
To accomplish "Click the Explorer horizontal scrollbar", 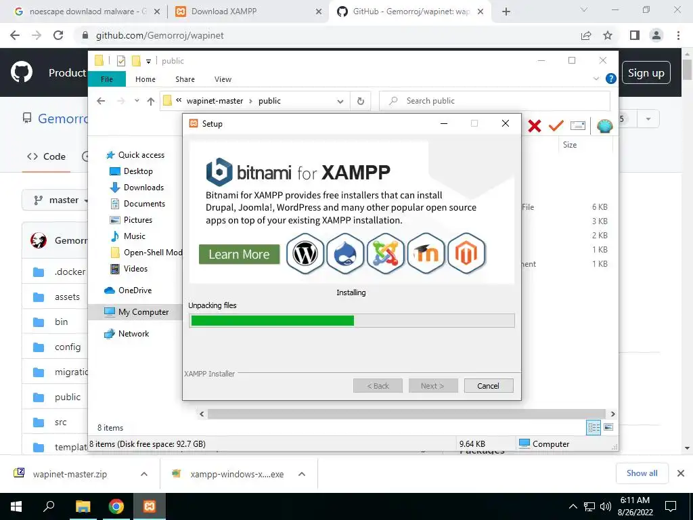I will (x=407, y=414).
